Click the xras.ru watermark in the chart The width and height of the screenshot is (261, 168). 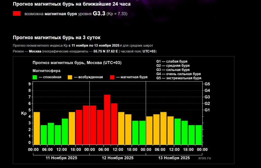pos(204,158)
